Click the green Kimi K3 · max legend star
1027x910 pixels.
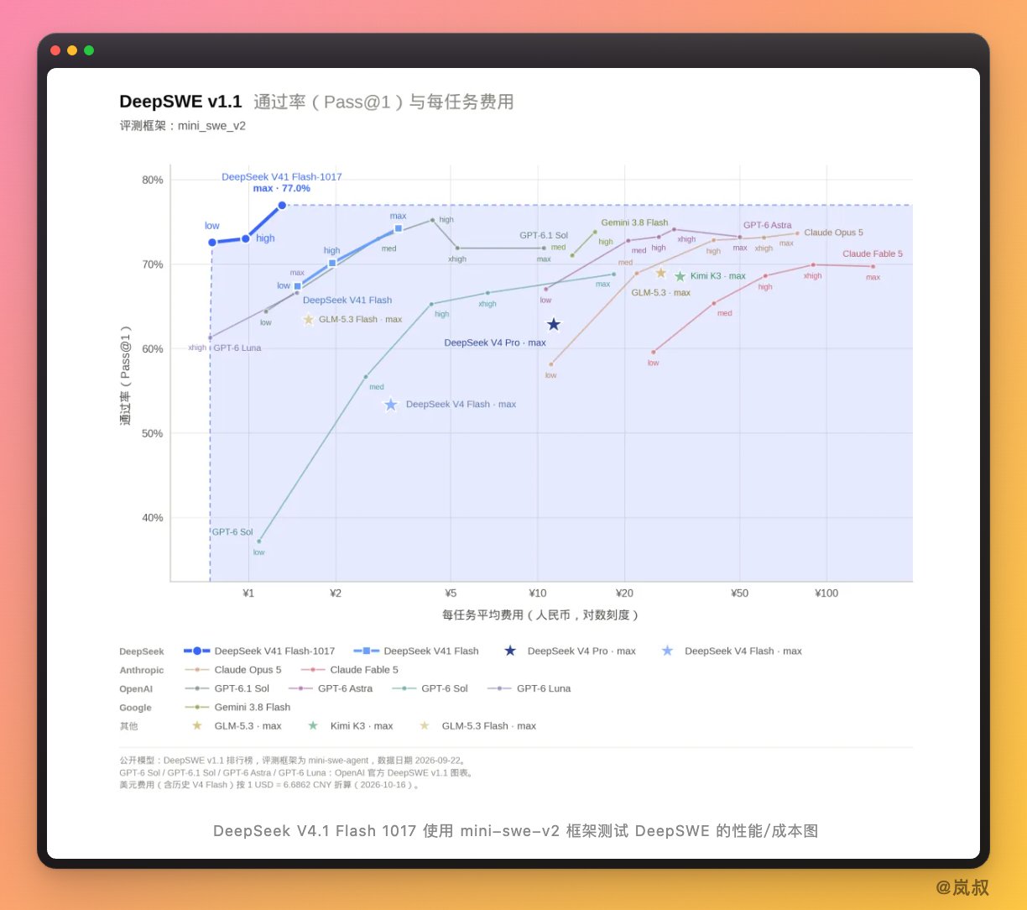click(313, 725)
